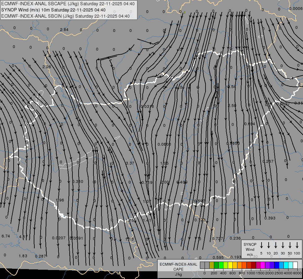Click the ECMWF-INDEX-ANAL SBCIN title line

click(x=65, y=16)
